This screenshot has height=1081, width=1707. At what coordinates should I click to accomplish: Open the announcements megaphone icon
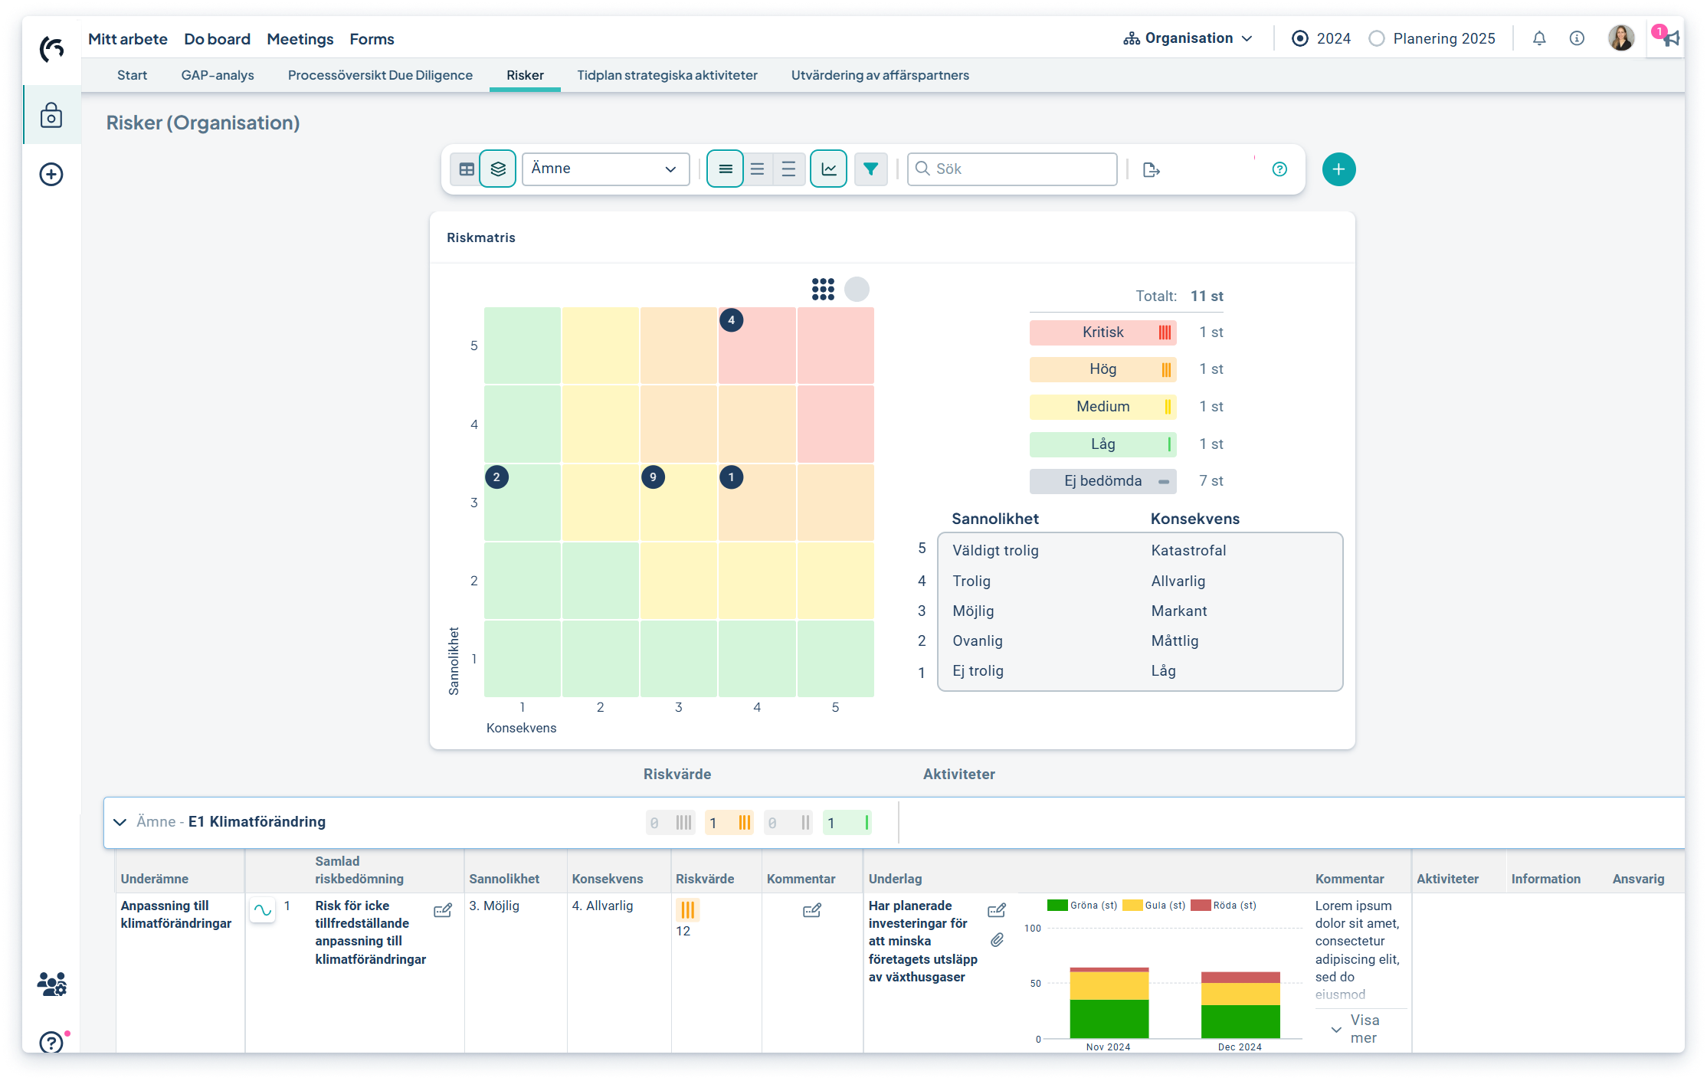1670,38
